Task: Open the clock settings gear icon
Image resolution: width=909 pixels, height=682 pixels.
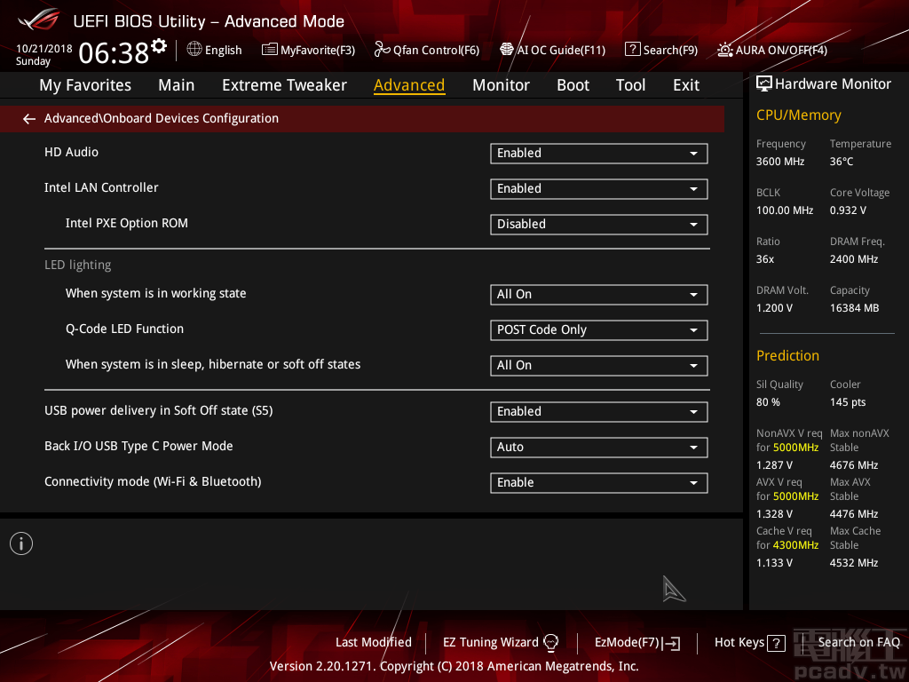Action: point(159,45)
